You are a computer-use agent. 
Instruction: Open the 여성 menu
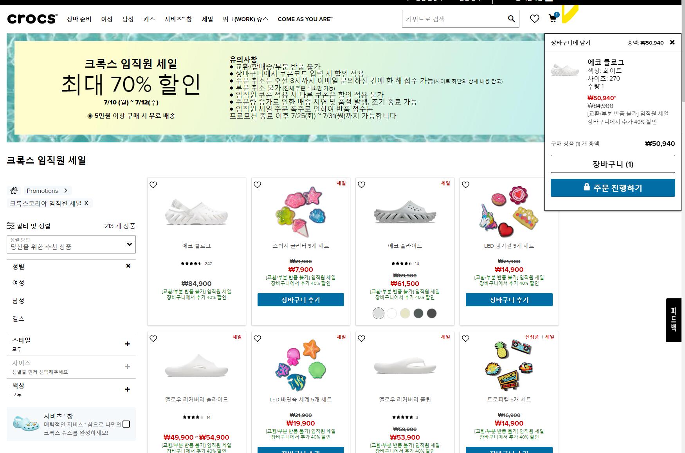107,19
